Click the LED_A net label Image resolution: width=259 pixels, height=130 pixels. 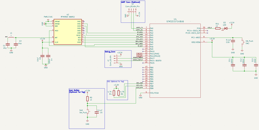[x=210, y=27]
